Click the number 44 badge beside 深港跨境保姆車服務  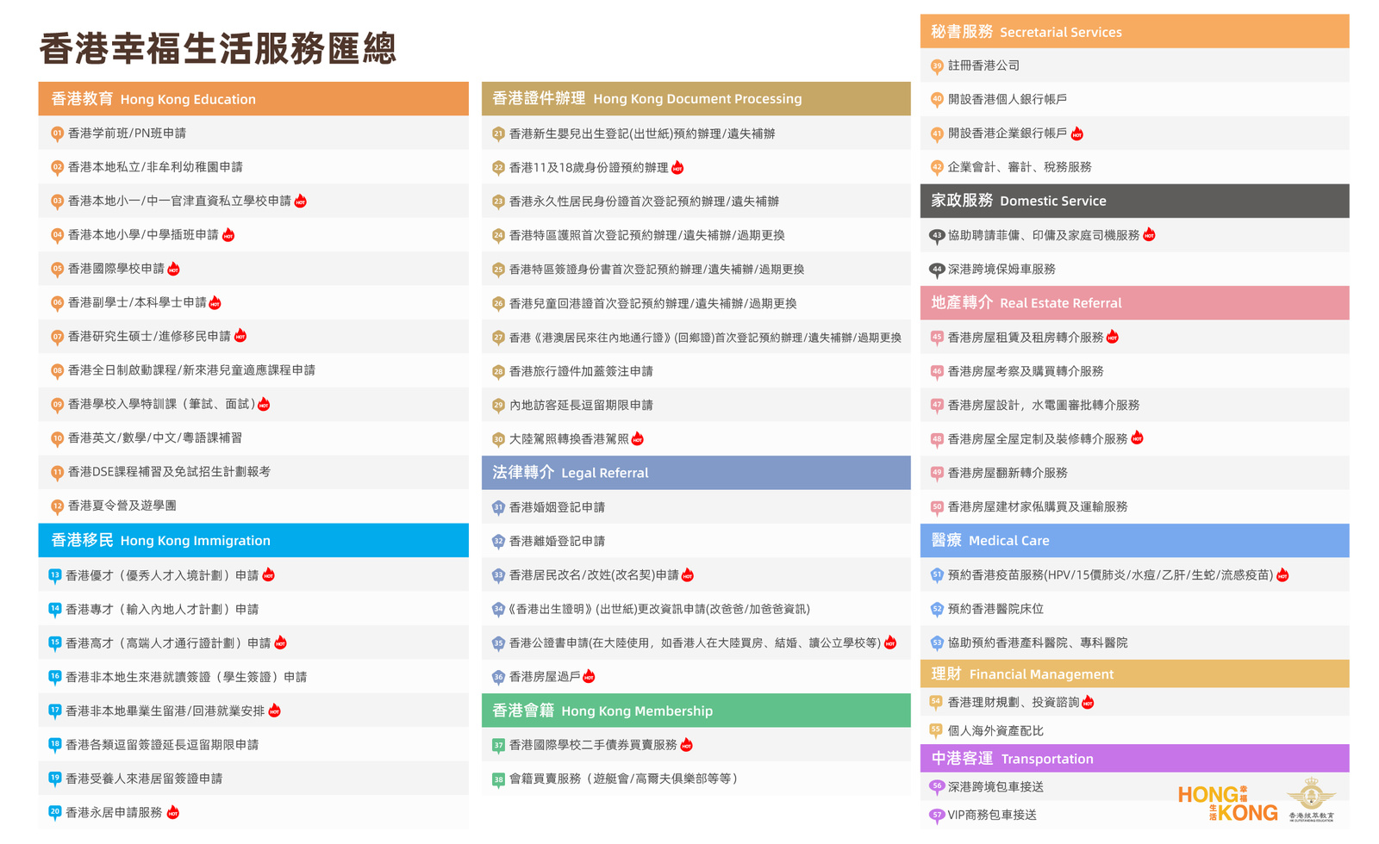(x=937, y=270)
